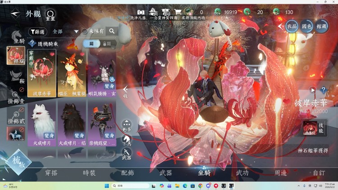Screen dimensions: 338x190
Task: Open the help icon above 彼岸赤華 title
Action: (x=323, y=90)
